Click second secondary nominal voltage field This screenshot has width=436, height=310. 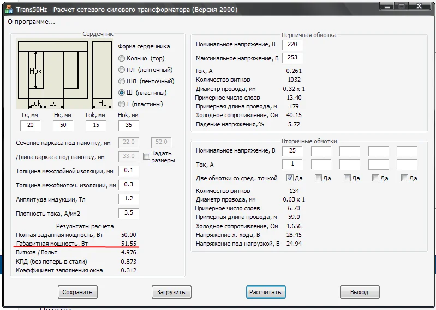click(x=321, y=151)
